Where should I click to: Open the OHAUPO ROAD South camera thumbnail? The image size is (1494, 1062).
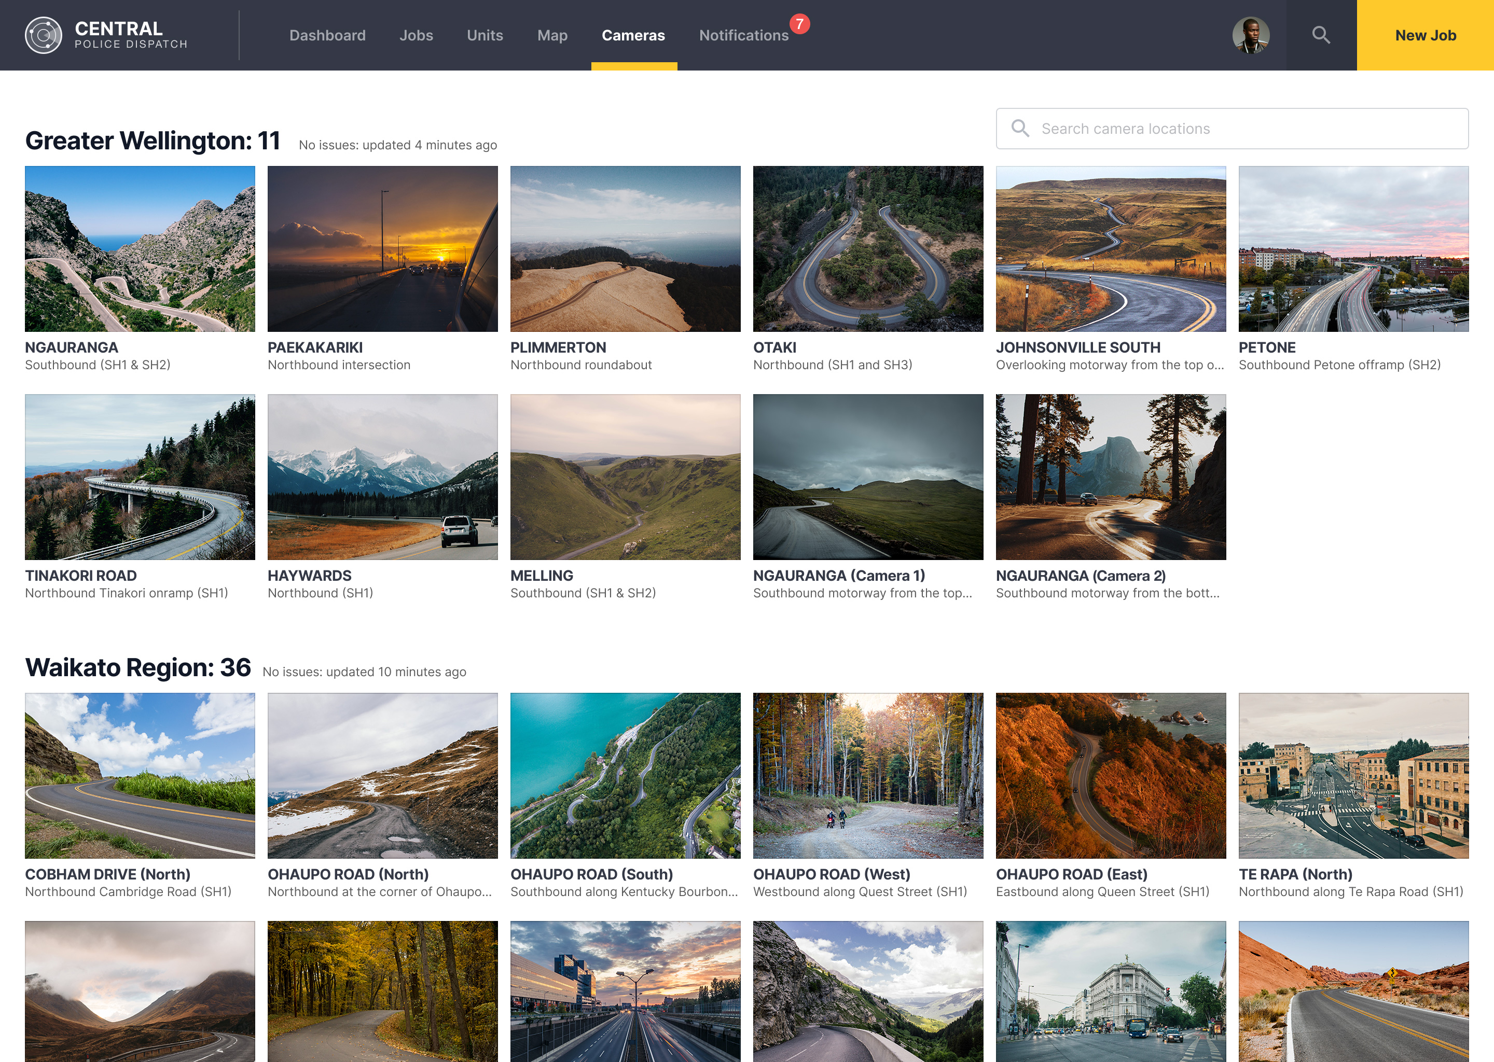point(625,775)
